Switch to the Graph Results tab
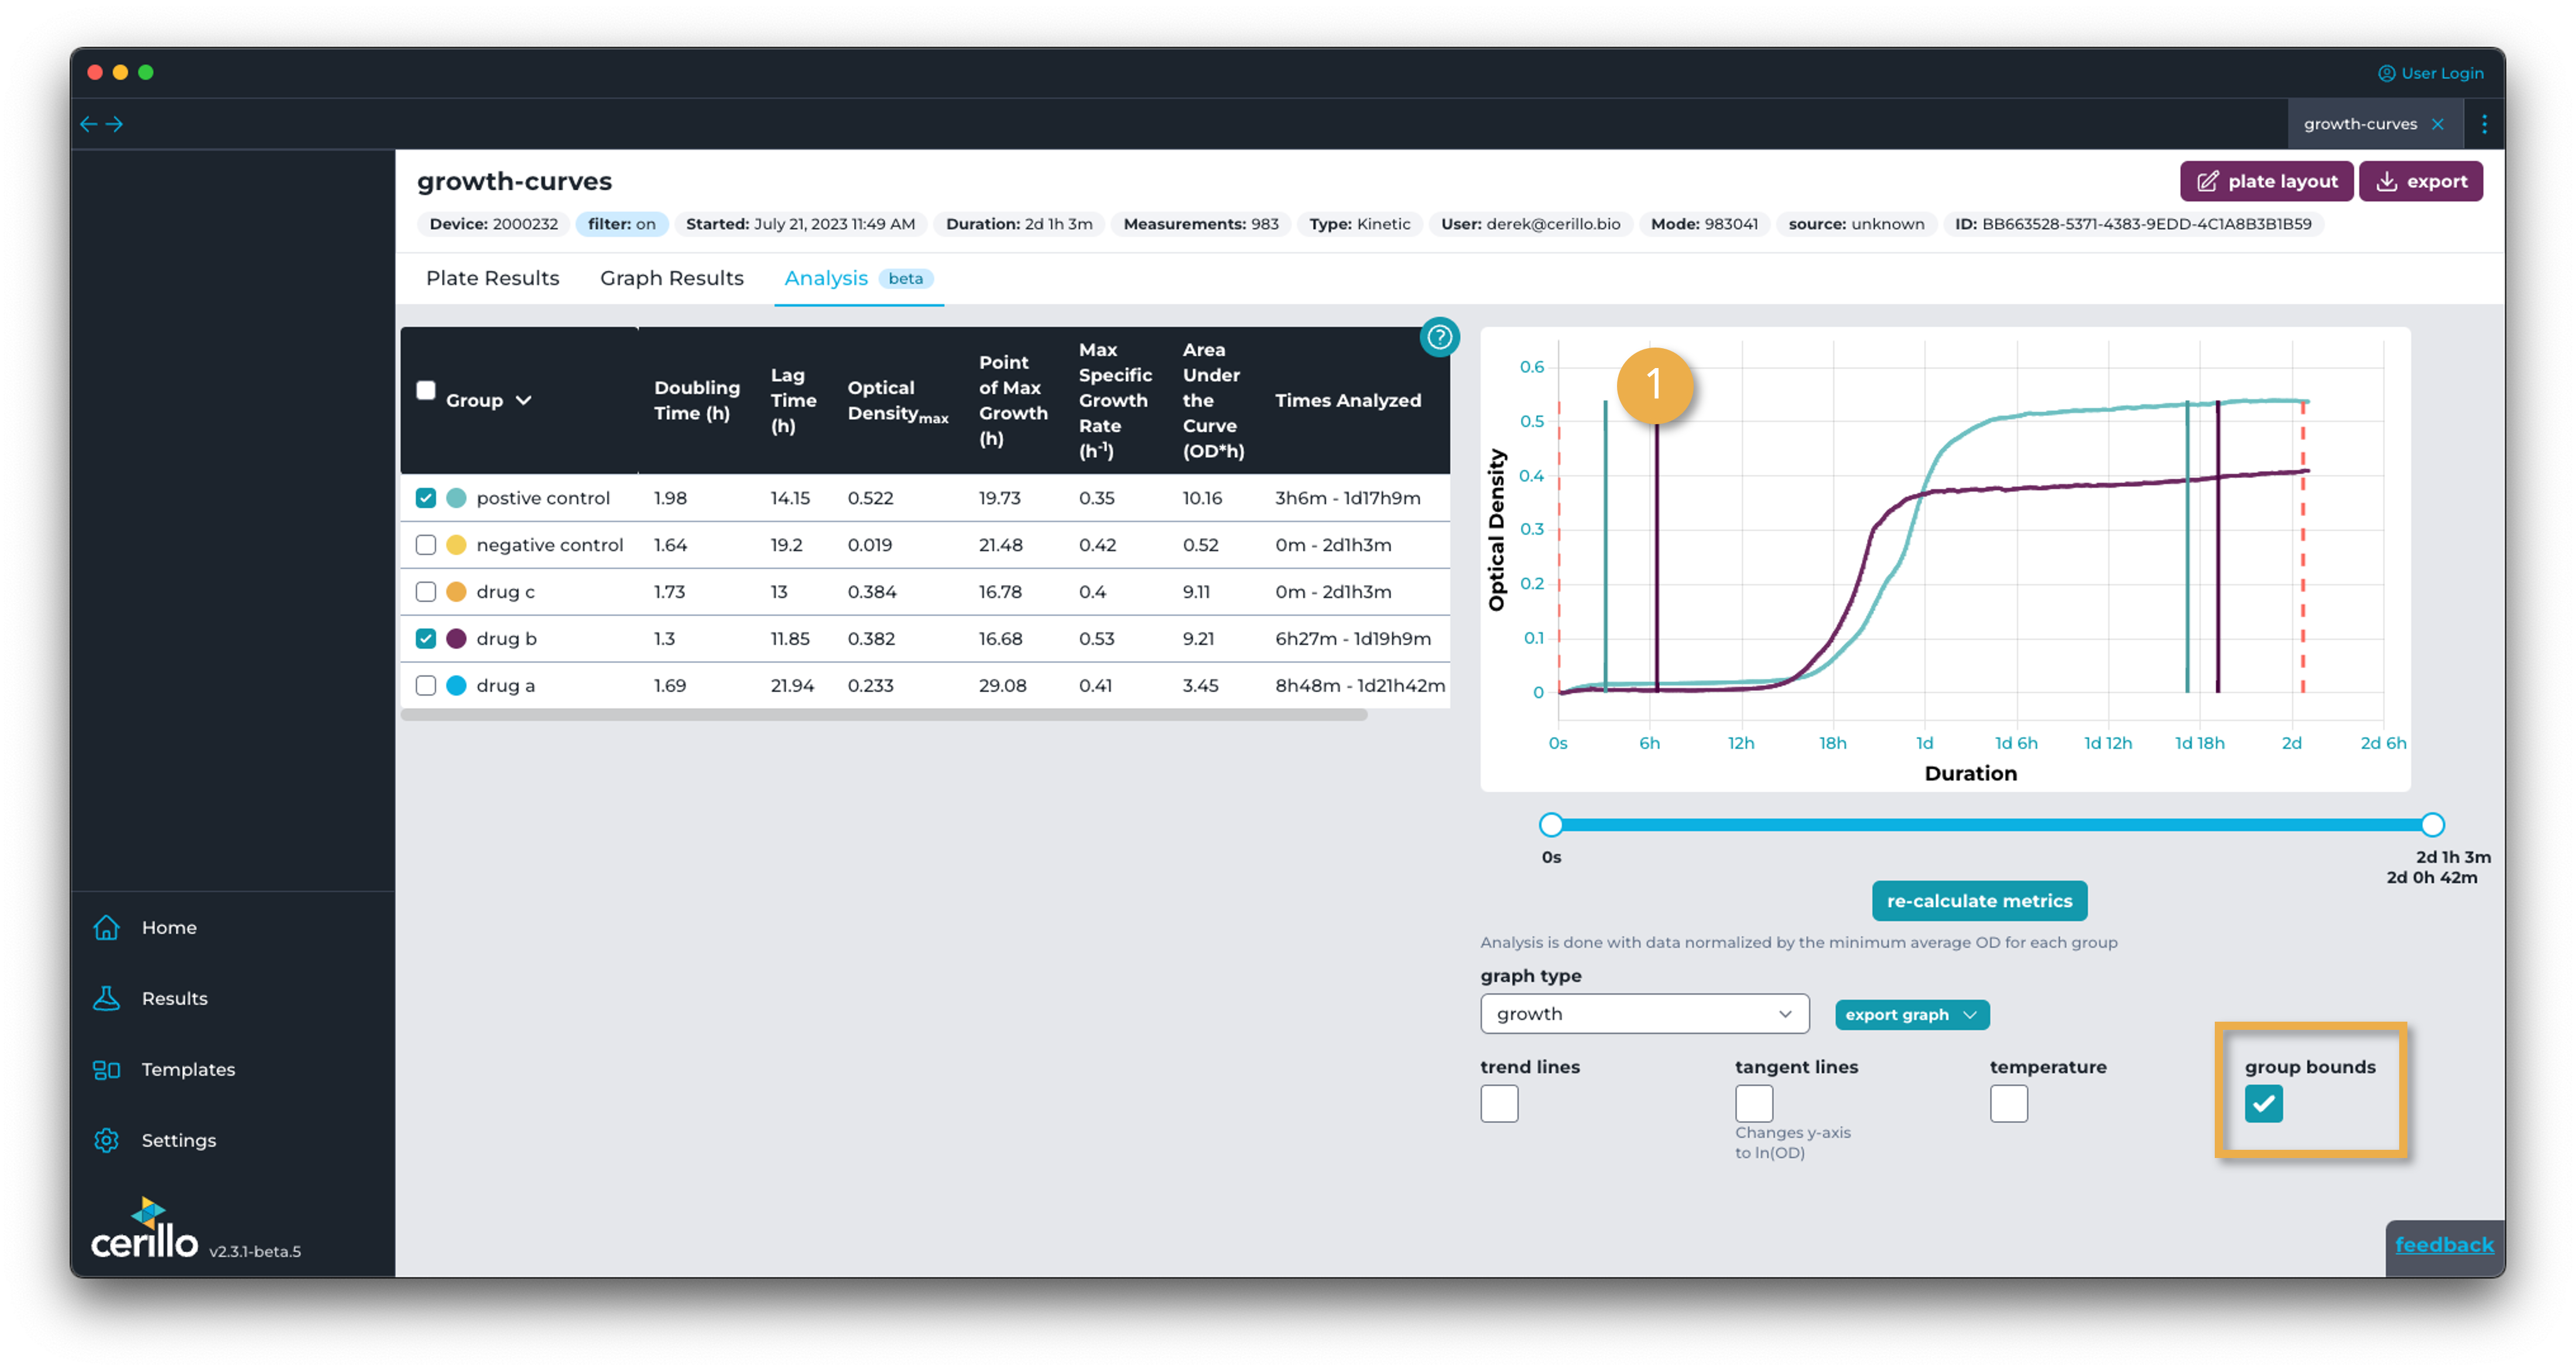2576x1371 pixels. click(671, 278)
